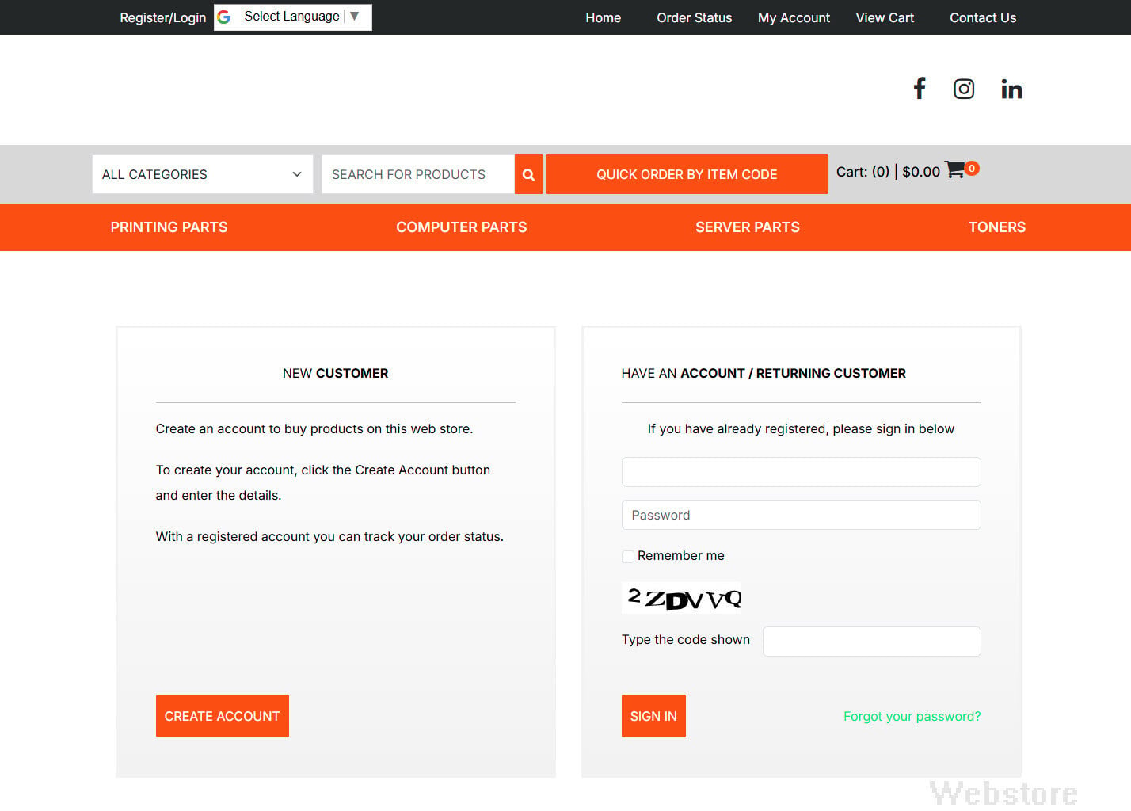Screen dimensions: 1131x811
Task: Expand the ALL CATEGORIES dropdown
Action: (x=203, y=174)
